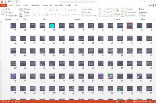
Task: Click the Undo arrow icon
Action: (9, 2)
